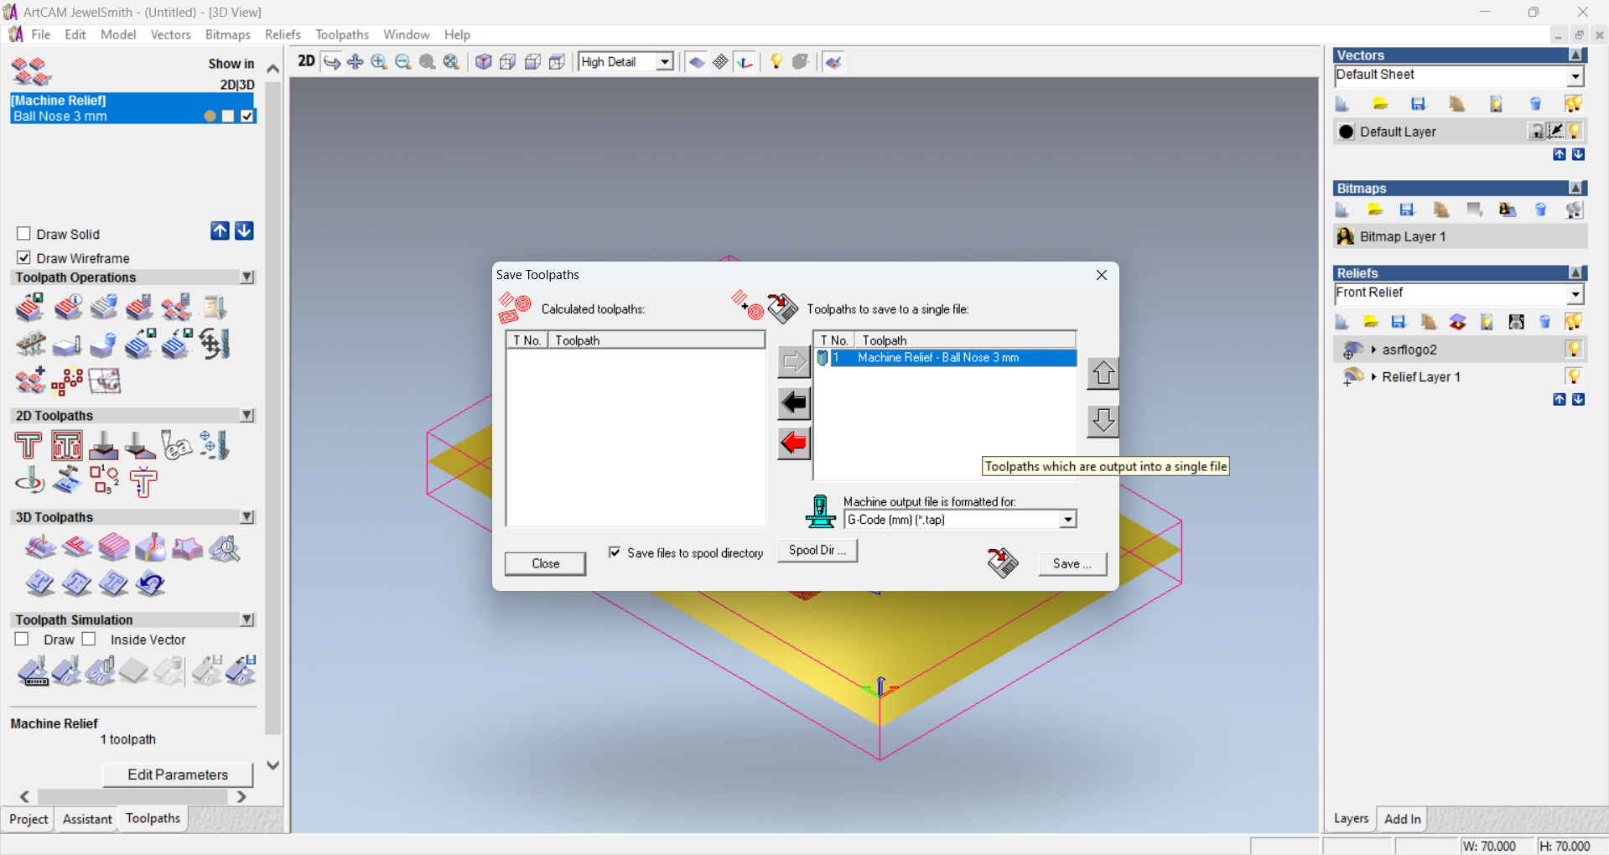Open the File menu
Viewport: 1609px width, 855px height.
[41, 34]
